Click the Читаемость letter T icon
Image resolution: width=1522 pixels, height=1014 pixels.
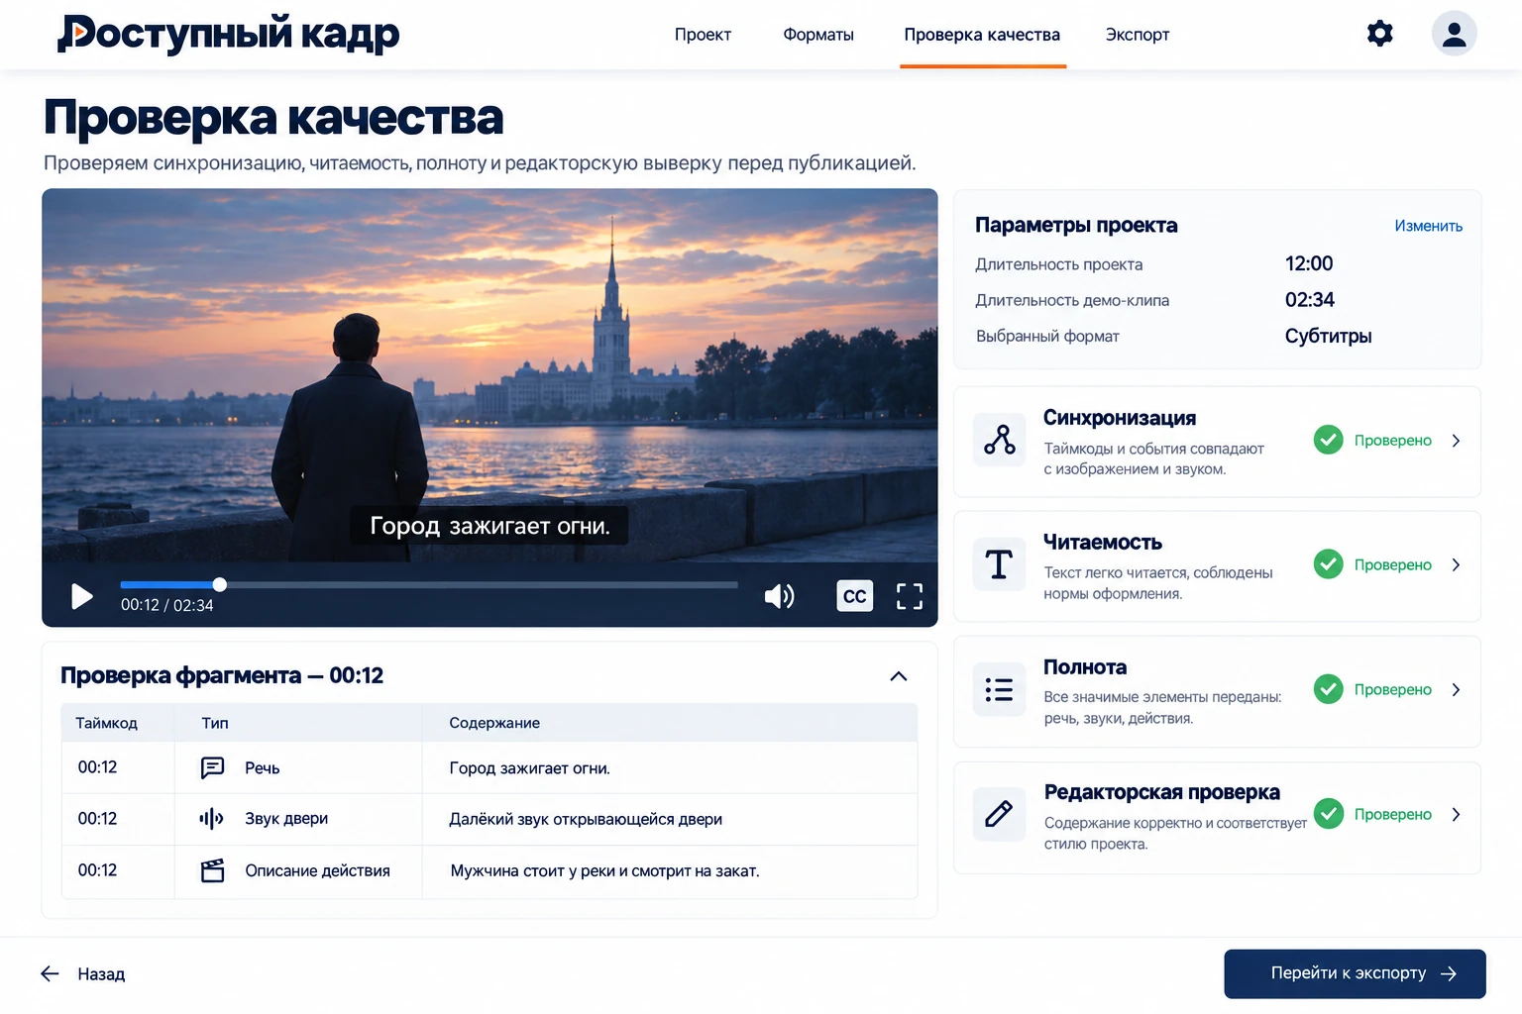(999, 564)
